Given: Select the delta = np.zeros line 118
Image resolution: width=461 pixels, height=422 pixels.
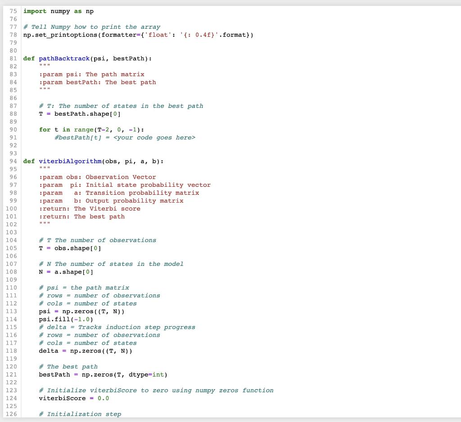Looking at the screenshot, I should [x=86, y=350].
